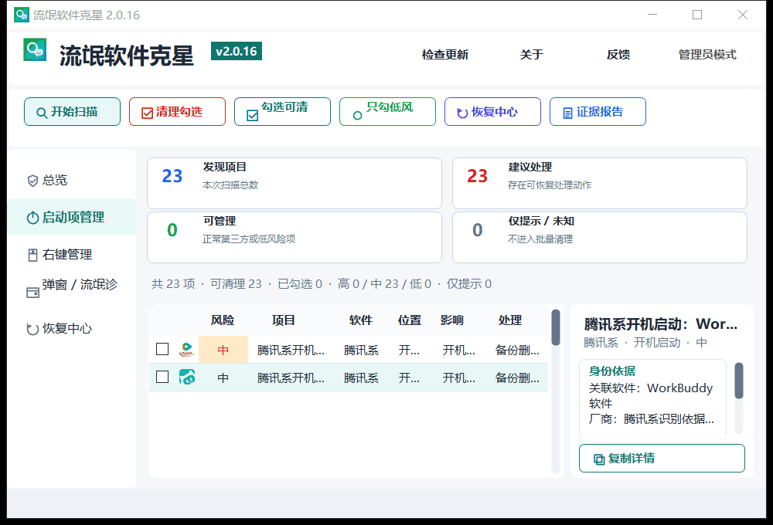Screen dimensions: 773x525
Task: Click 腾讯系开机... in the second row
Action: (x=291, y=378)
